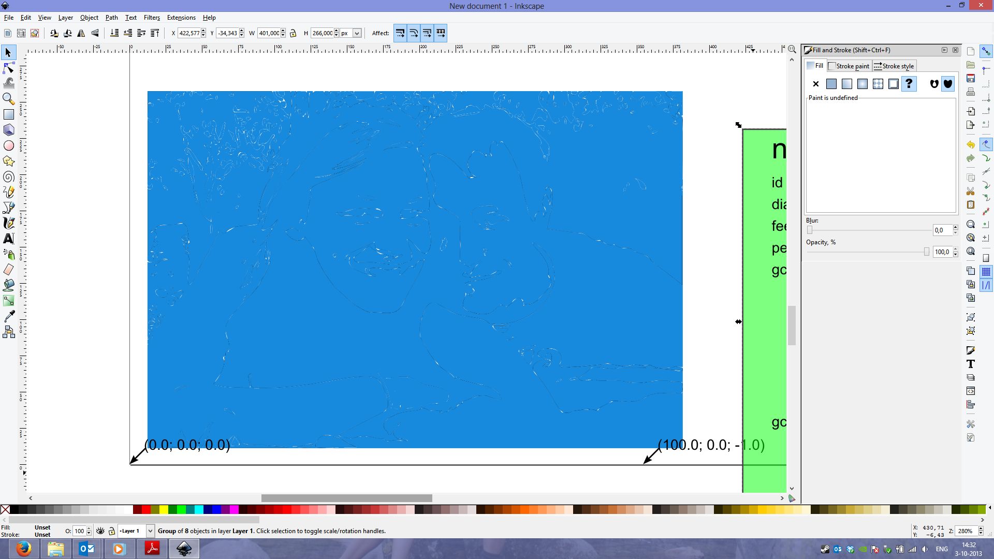Screen dimensions: 994x559
Task: Click the no paint X button
Action: 816,84
